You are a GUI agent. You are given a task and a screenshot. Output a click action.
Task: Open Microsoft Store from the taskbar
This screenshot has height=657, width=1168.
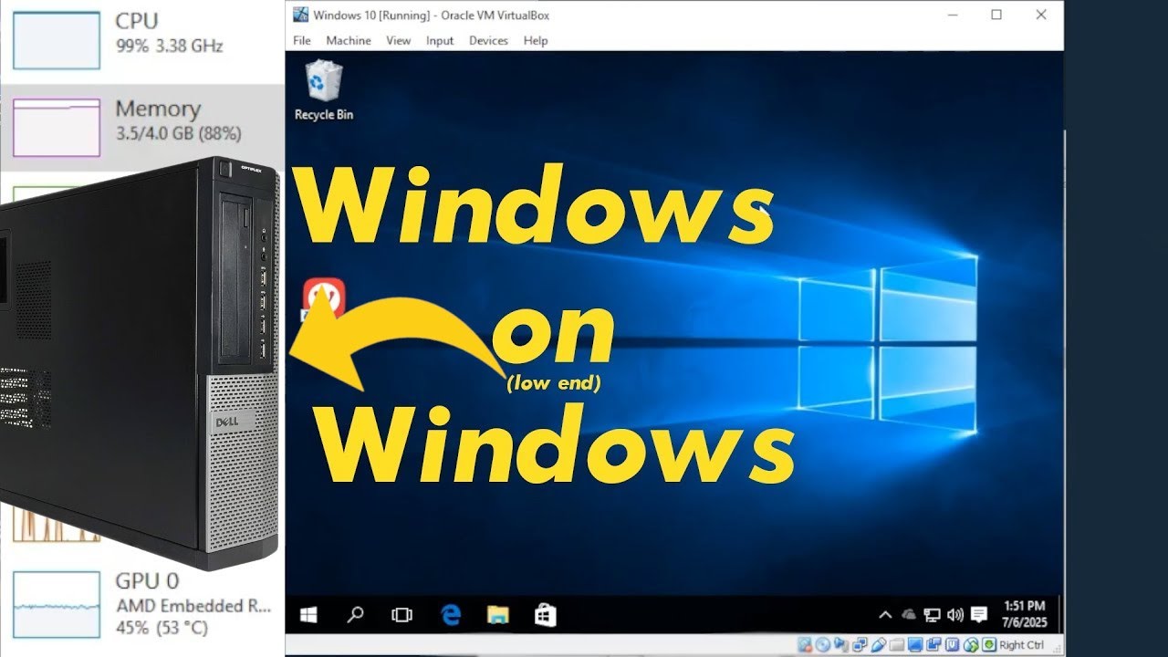click(x=545, y=615)
